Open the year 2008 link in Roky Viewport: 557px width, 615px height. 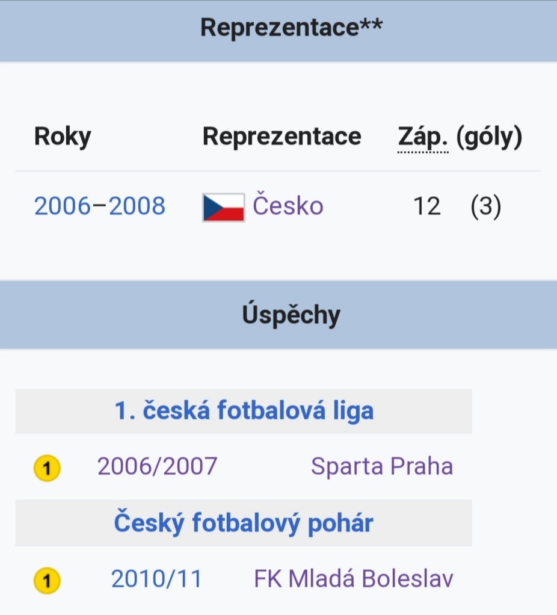[137, 206]
